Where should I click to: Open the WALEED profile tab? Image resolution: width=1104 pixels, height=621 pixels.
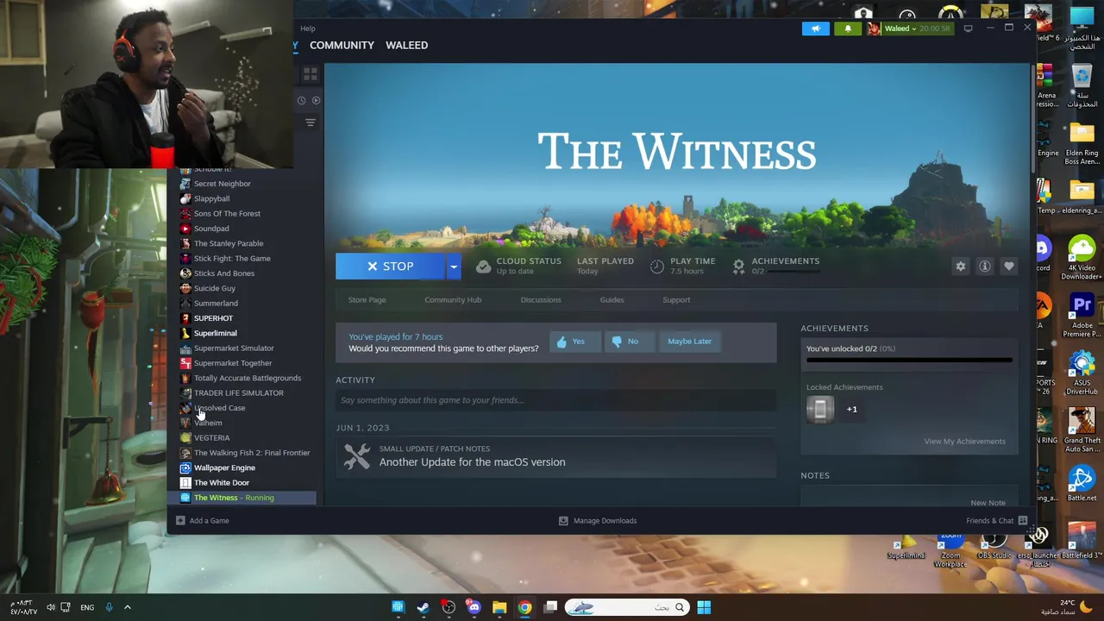(406, 45)
